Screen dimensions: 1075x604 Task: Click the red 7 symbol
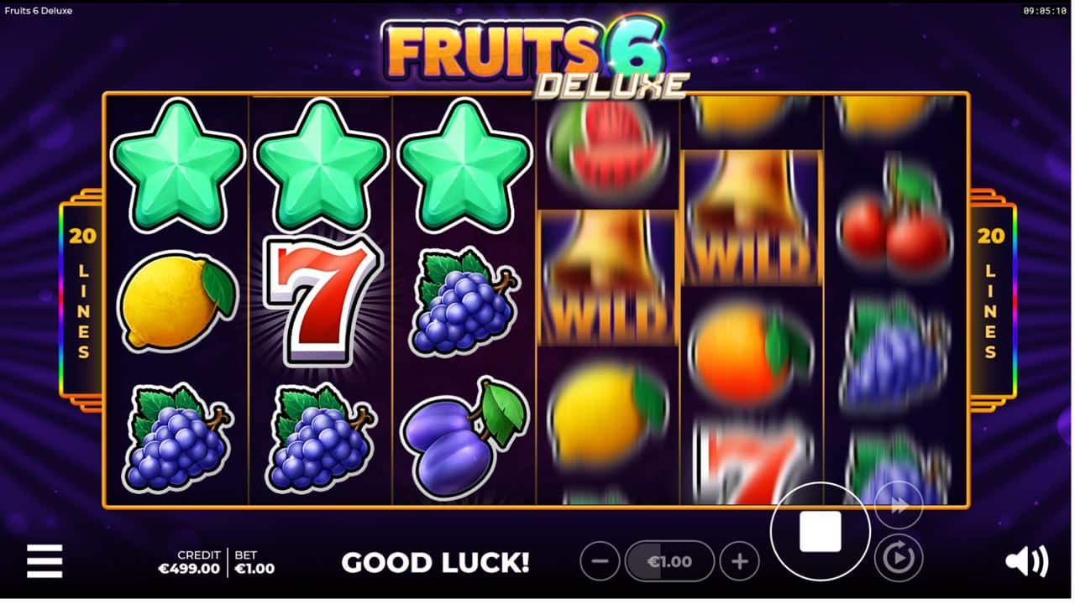point(319,300)
